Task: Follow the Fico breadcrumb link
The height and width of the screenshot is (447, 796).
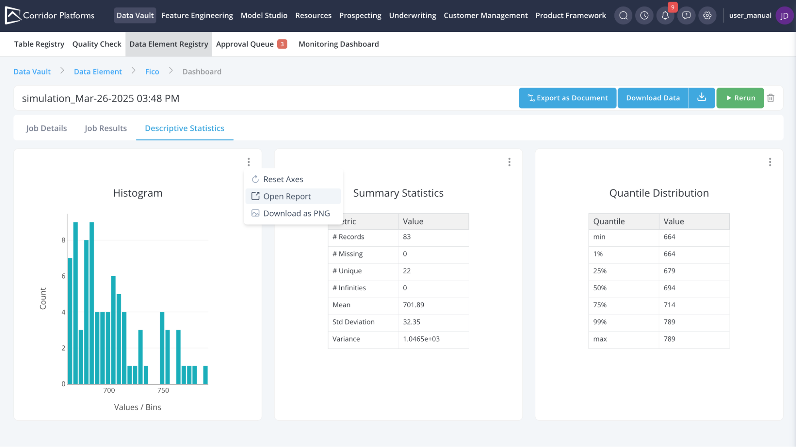Action: pyautogui.click(x=152, y=72)
